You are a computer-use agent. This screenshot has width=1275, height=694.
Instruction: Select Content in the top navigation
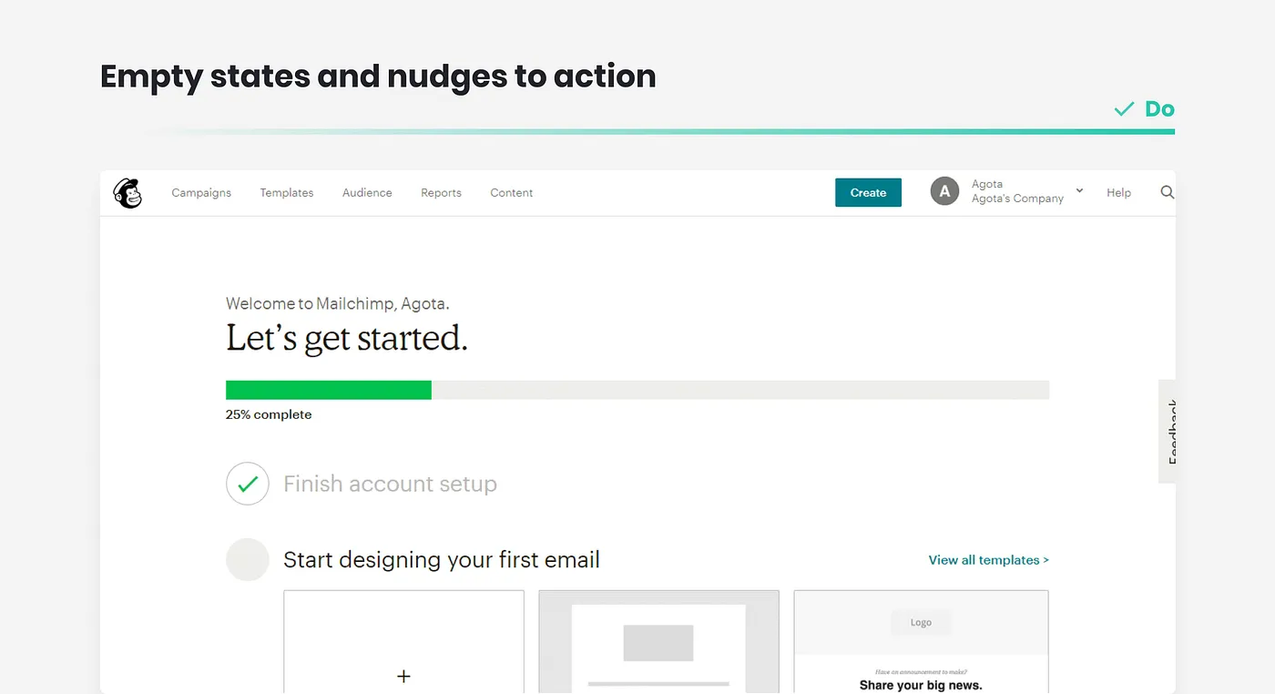pyautogui.click(x=511, y=193)
